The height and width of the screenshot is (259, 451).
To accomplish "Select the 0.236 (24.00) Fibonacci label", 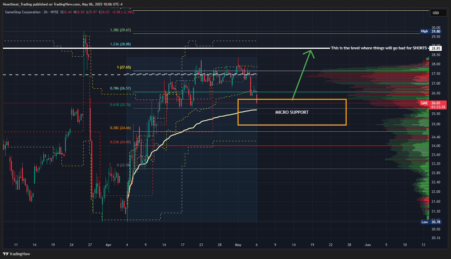I will click(120, 142).
